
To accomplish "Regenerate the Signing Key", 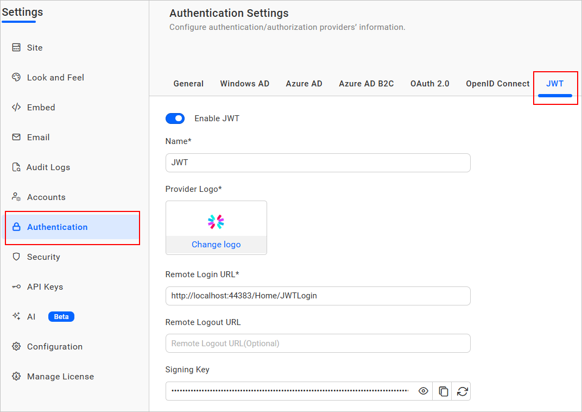I will click(x=461, y=391).
